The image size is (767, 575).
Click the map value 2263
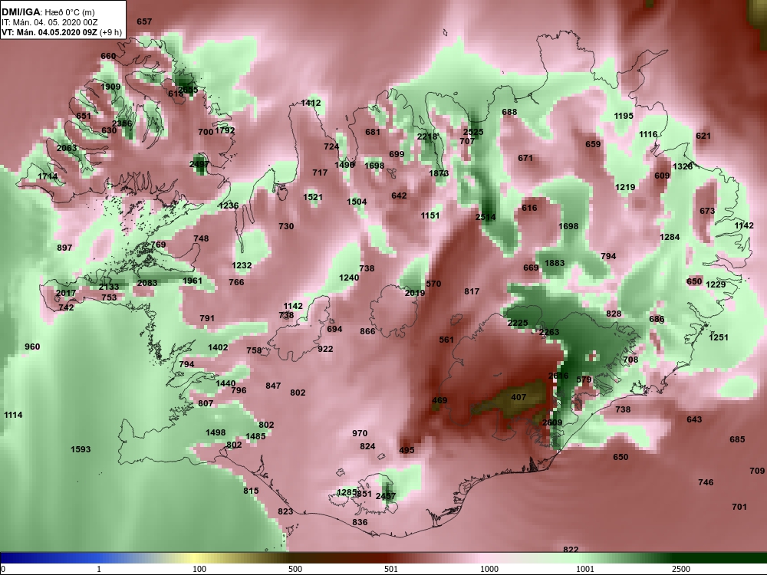(x=549, y=332)
